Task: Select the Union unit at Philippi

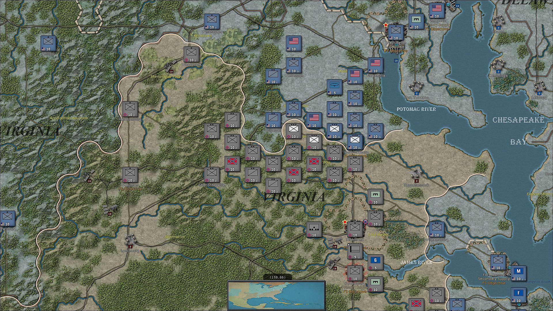Action: click(x=48, y=43)
